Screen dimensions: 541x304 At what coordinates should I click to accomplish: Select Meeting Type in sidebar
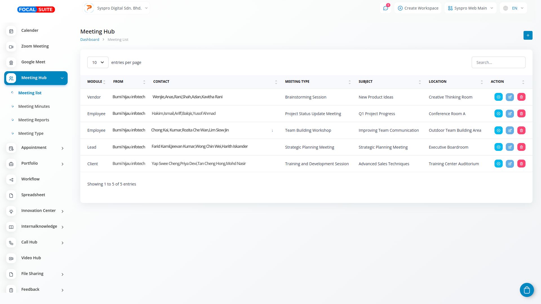(x=31, y=133)
